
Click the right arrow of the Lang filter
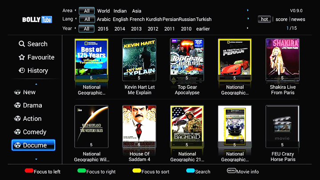(x=248, y=19)
